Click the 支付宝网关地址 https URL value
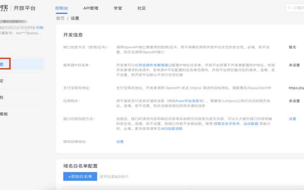 pos(296,88)
